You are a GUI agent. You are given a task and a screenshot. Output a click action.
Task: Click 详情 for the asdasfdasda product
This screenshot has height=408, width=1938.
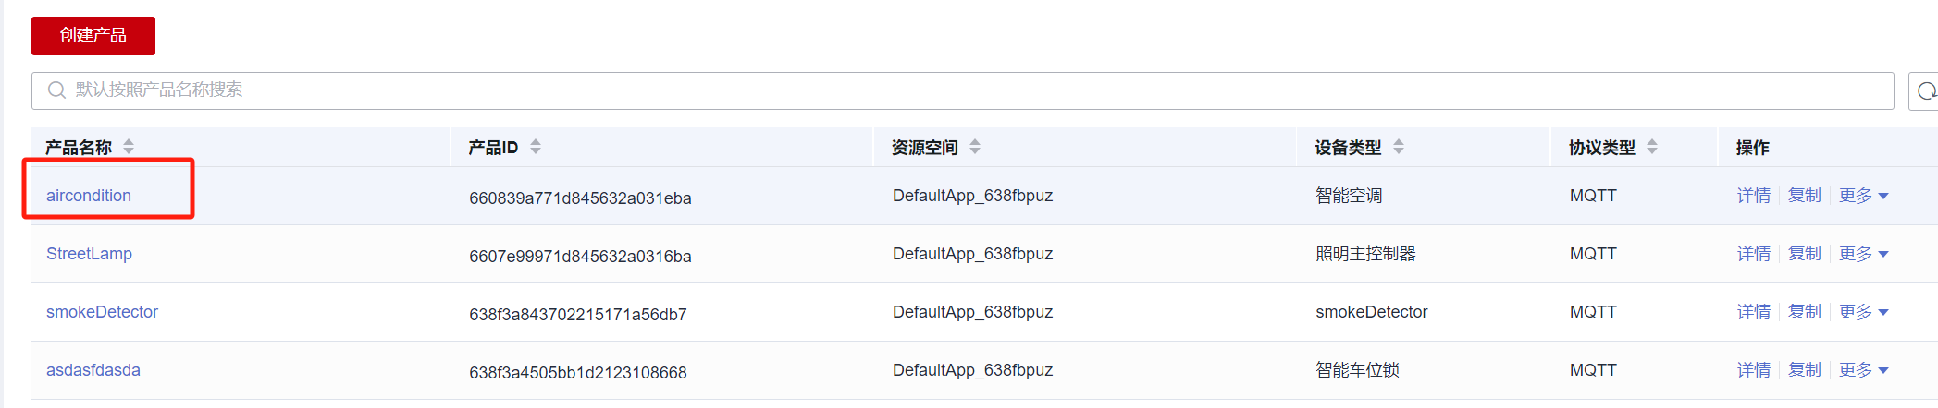pyautogui.click(x=1753, y=370)
